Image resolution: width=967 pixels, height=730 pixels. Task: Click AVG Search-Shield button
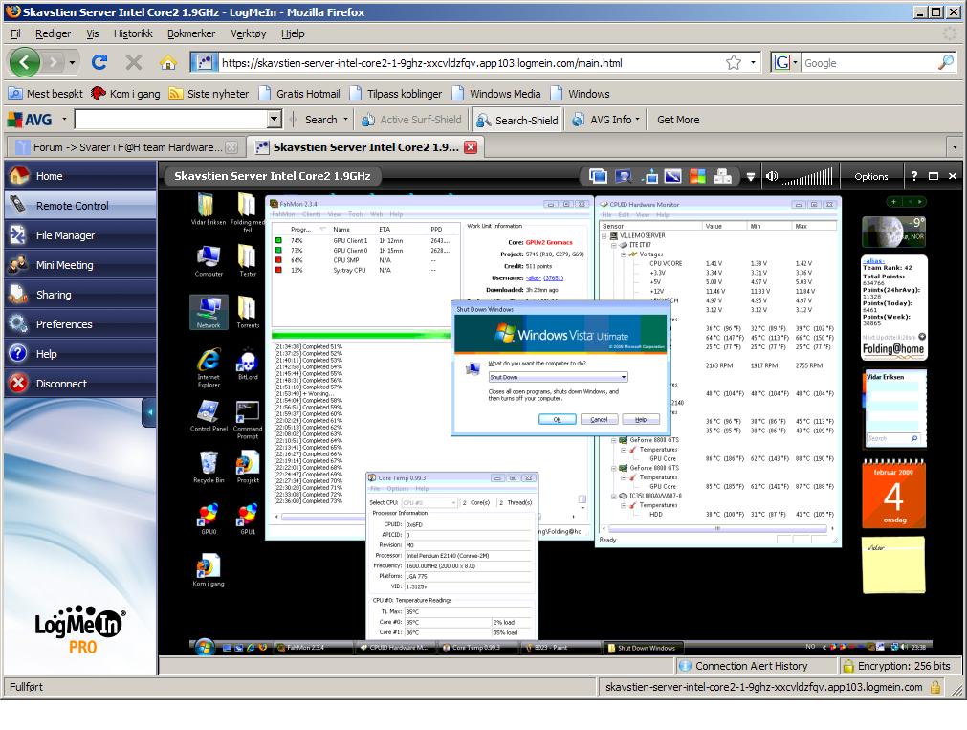point(516,120)
